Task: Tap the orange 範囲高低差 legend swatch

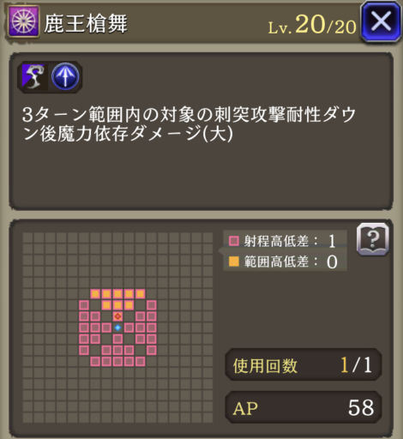Action: tap(234, 262)
